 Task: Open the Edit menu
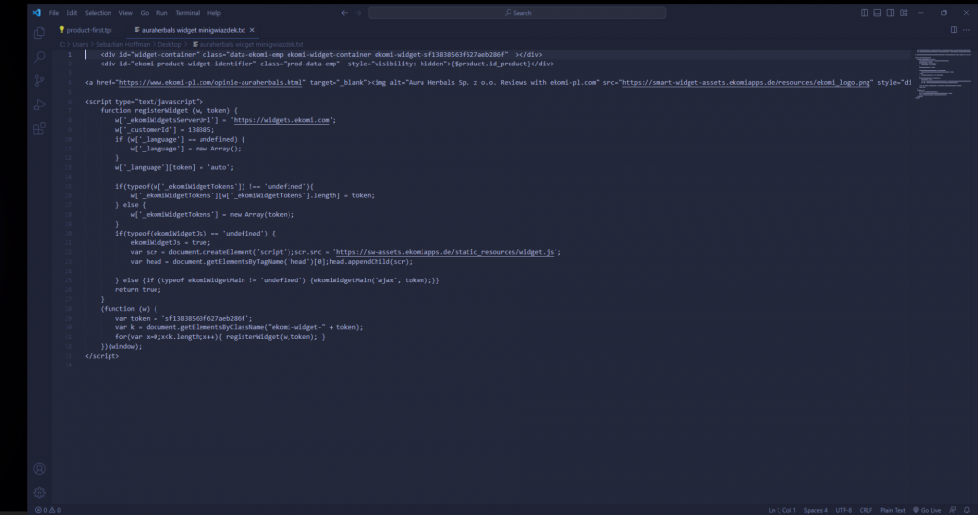click(71, 13)
